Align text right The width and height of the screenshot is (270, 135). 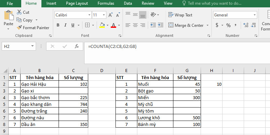click(143, 25)
